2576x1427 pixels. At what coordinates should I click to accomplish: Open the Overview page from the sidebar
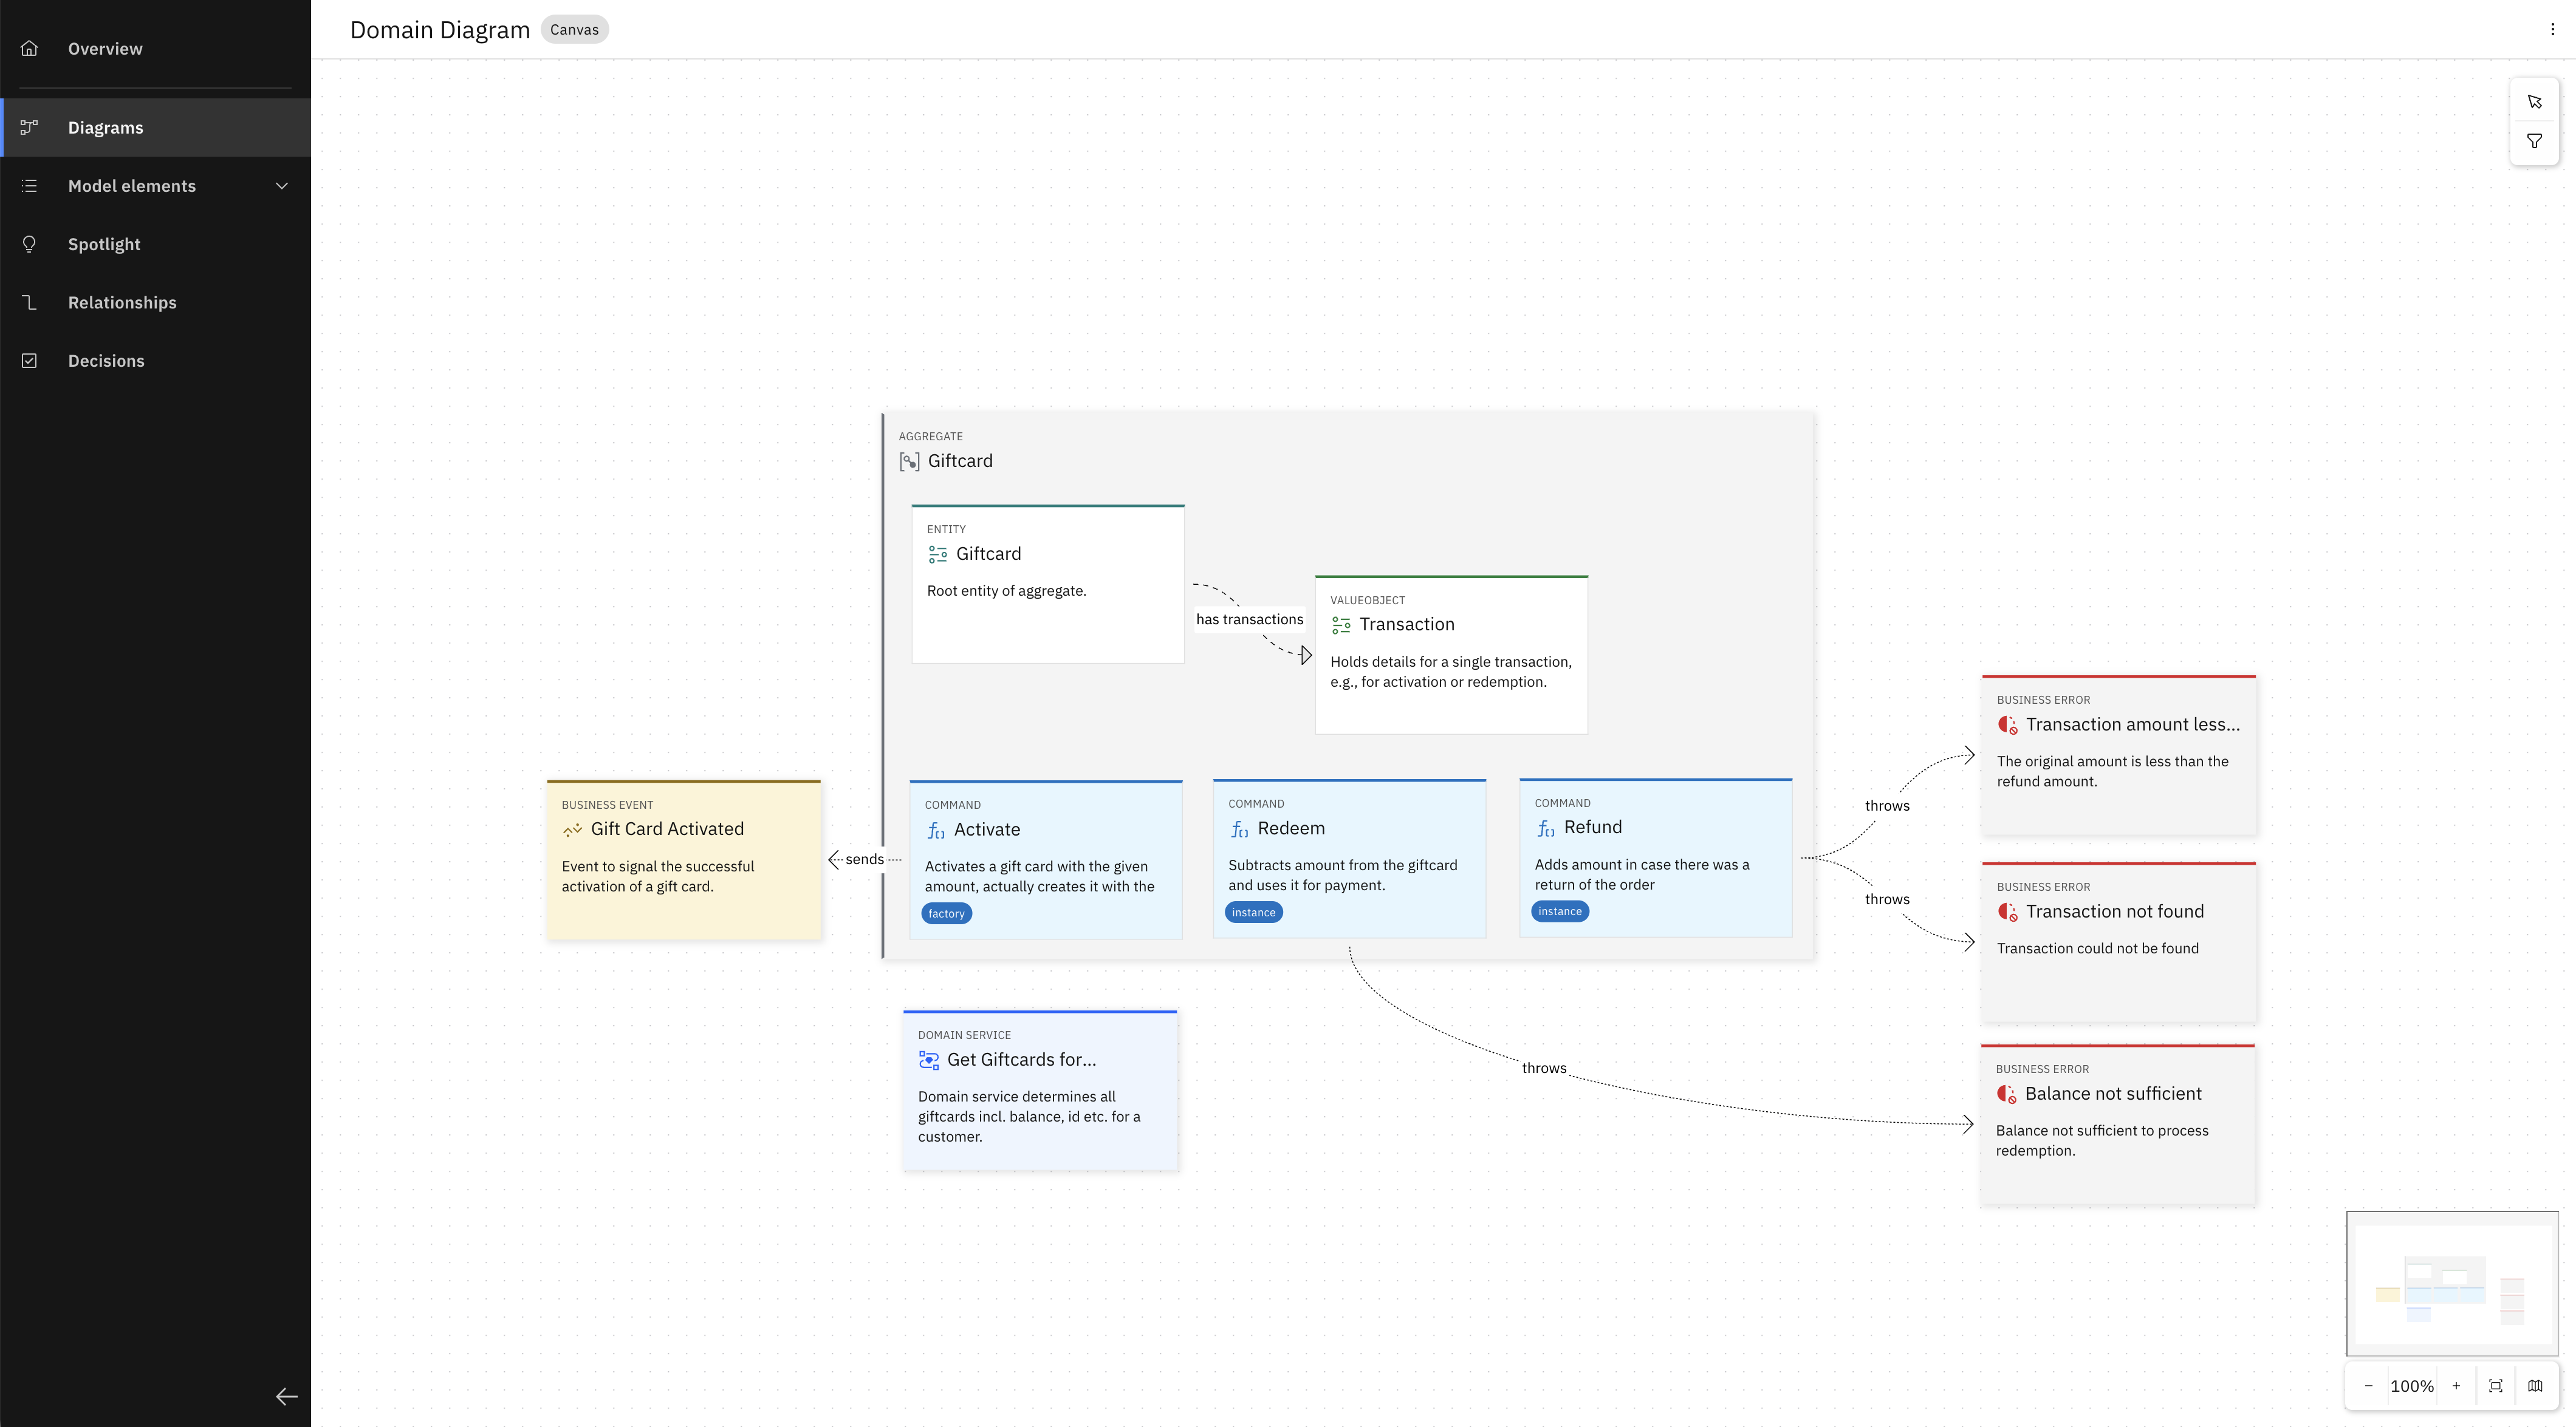click(155, 48)
